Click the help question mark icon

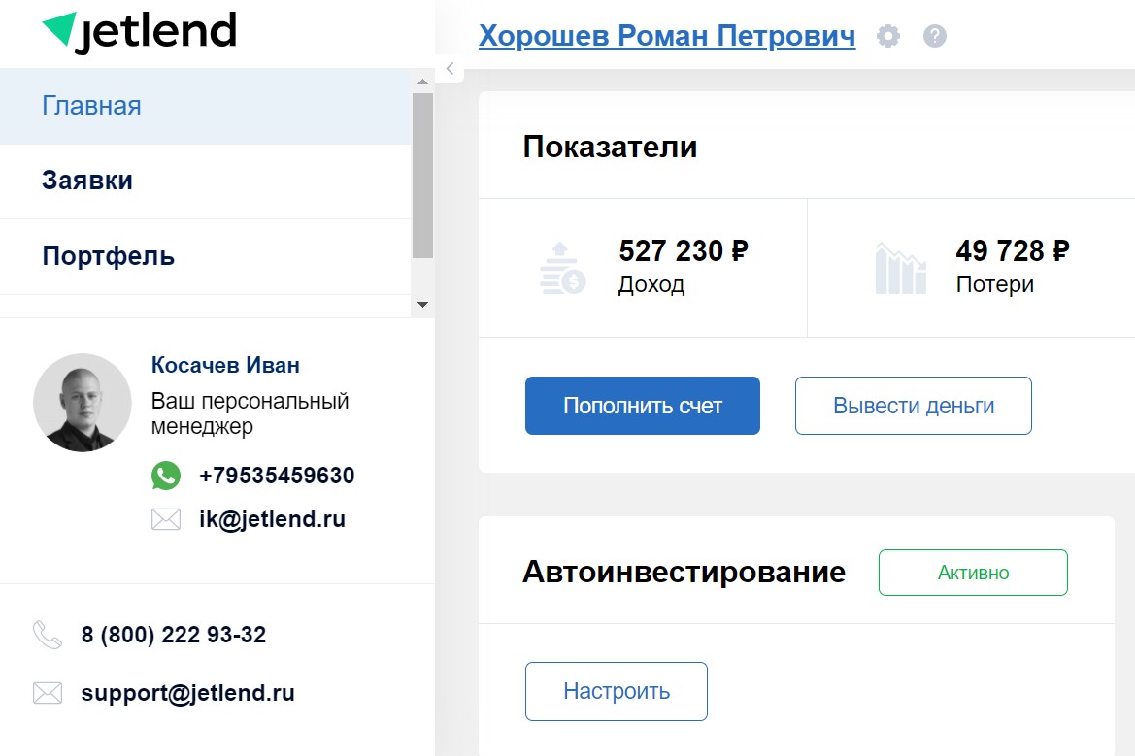(x=933, y=35)
